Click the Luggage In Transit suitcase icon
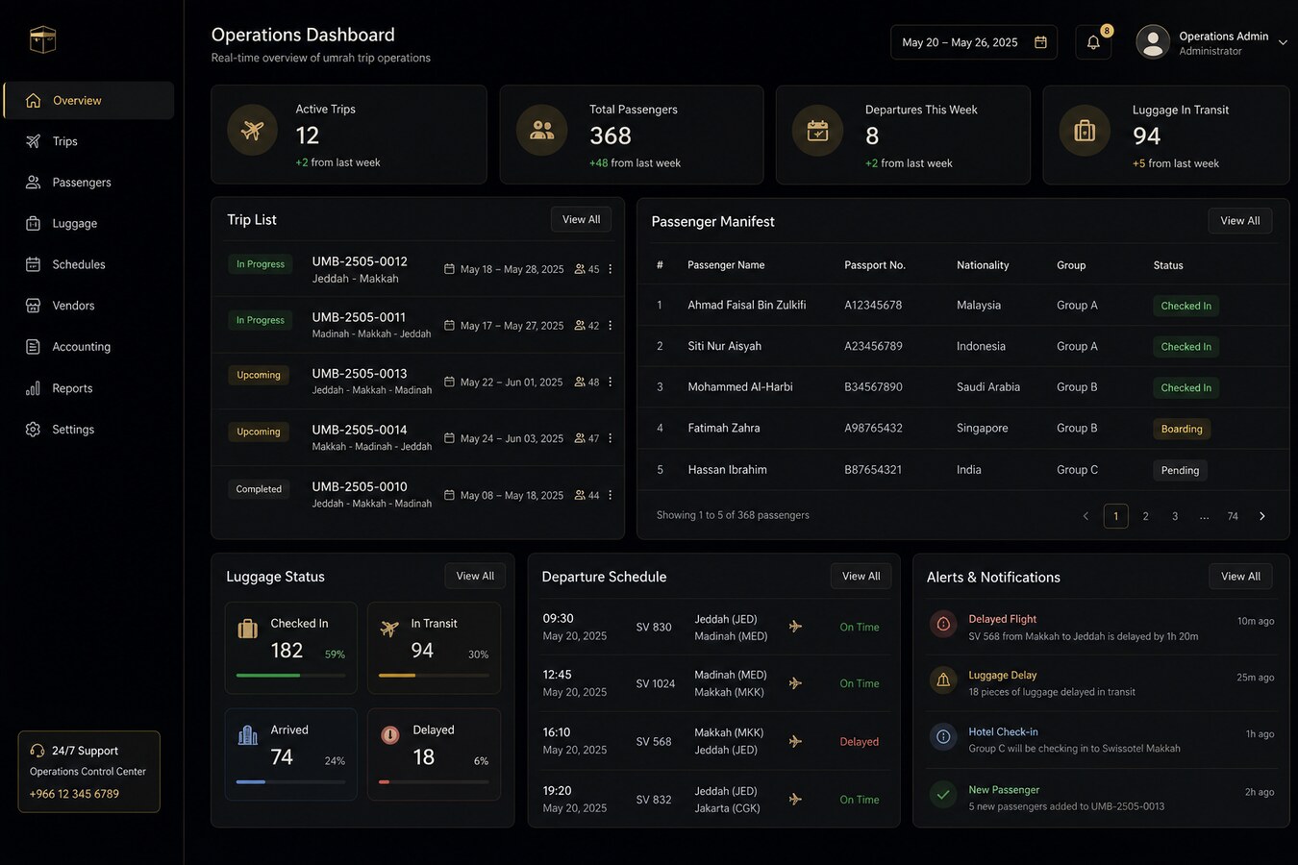The image size is (1298, 865). (x=1085, y=130)
